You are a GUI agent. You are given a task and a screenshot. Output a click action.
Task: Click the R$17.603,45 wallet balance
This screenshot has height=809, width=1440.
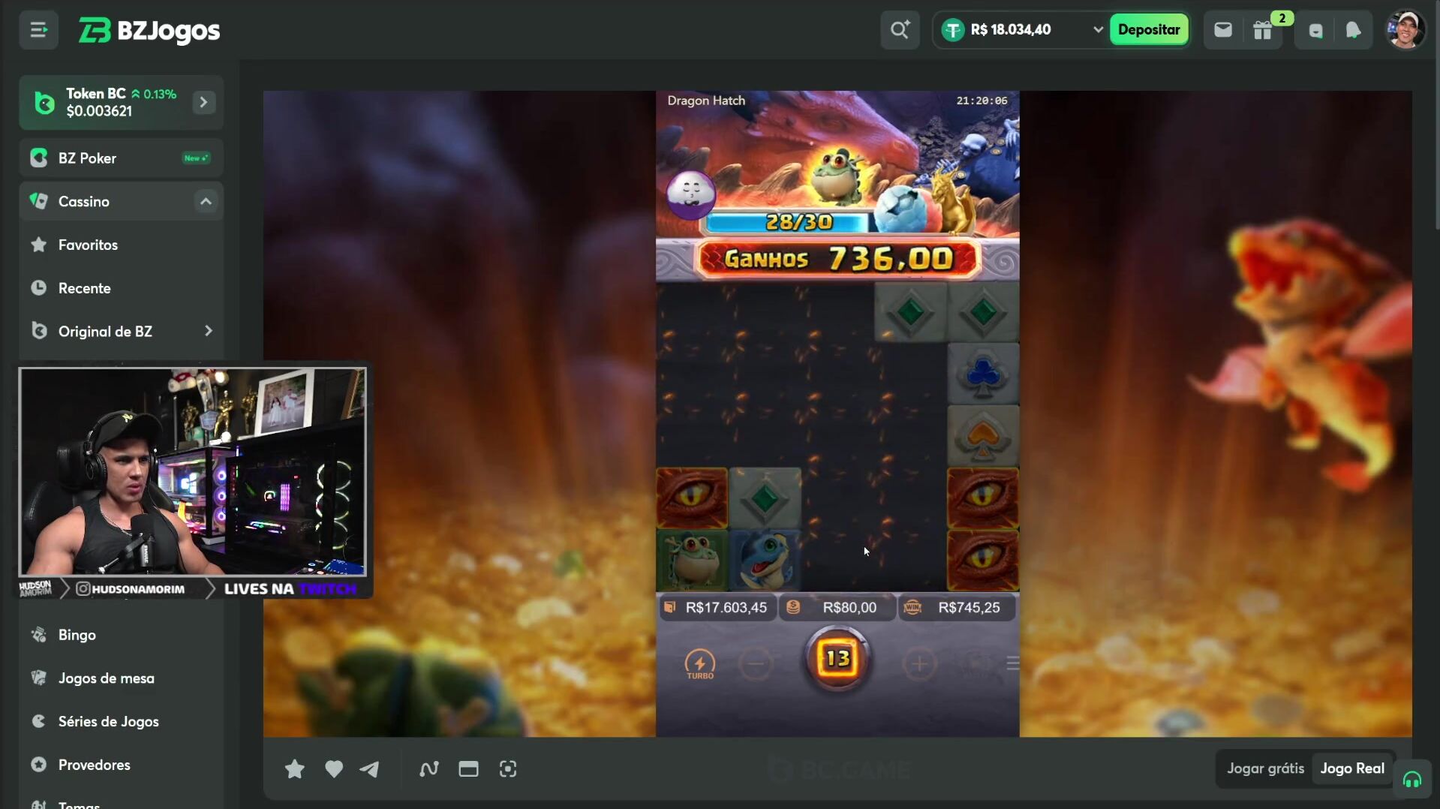(717, 607)
